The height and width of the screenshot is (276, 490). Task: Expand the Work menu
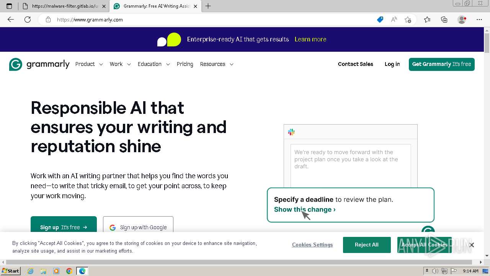pos(120,64)
